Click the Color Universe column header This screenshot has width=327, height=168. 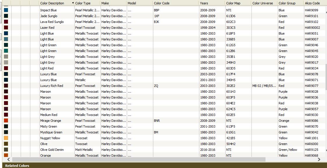(x=264, y=3)
